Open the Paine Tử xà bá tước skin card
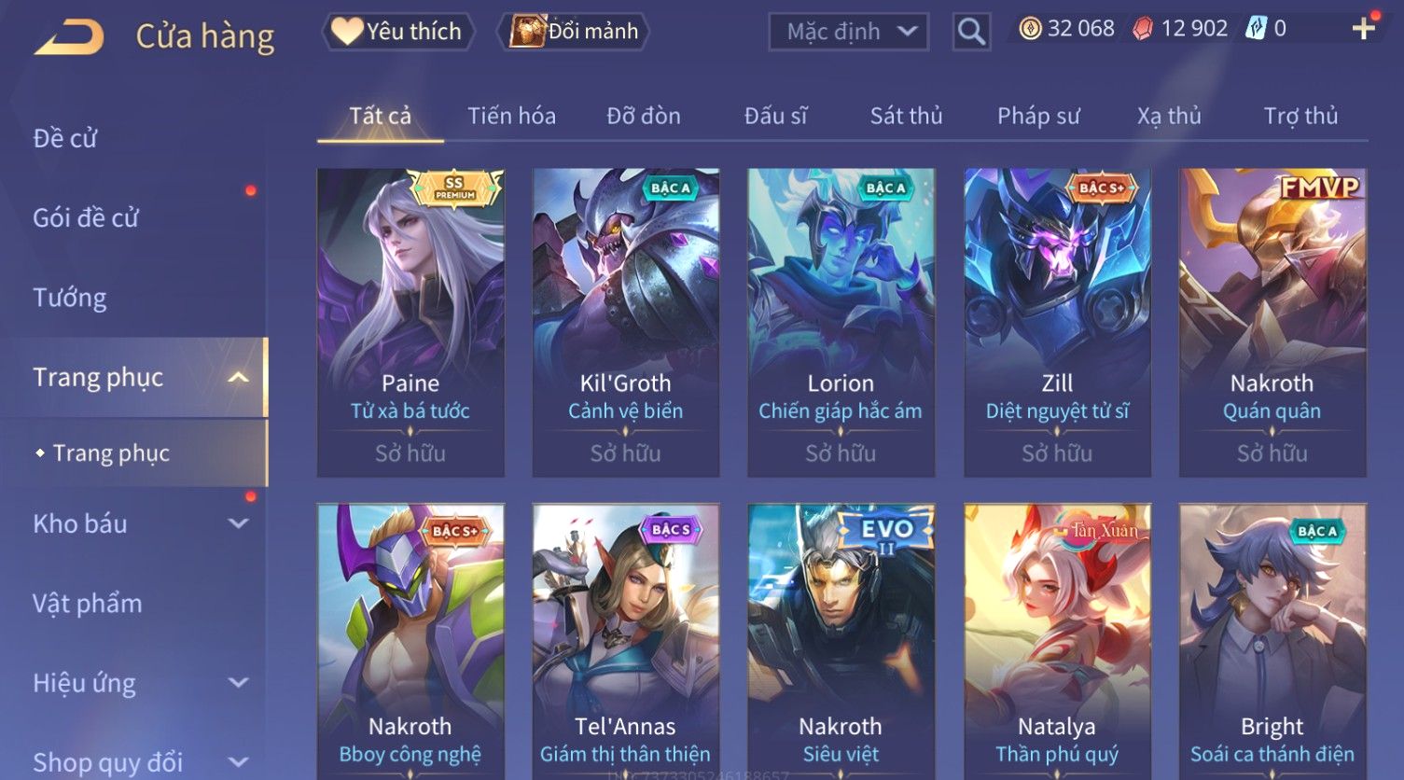Viewport: 1404px width, 780px height. (410, 323)
